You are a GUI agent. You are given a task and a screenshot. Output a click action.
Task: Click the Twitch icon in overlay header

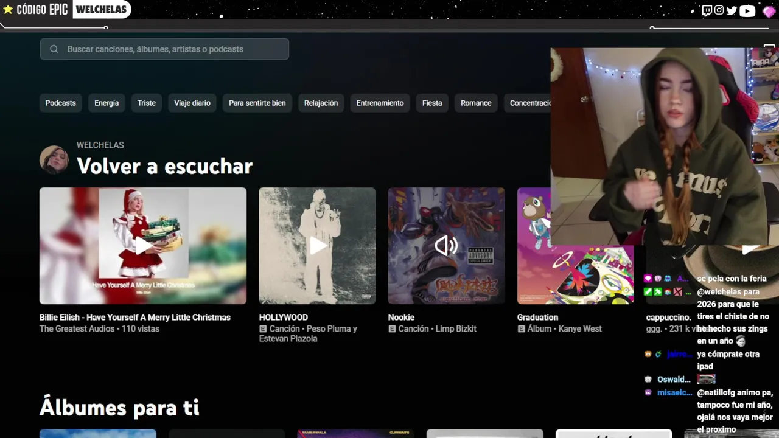tap(707, 10)
